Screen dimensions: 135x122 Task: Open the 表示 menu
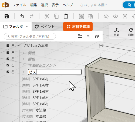55,5
